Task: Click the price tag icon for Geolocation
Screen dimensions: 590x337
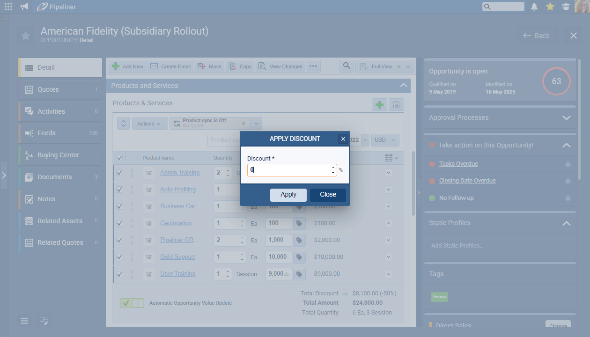Action: (299, 223)
